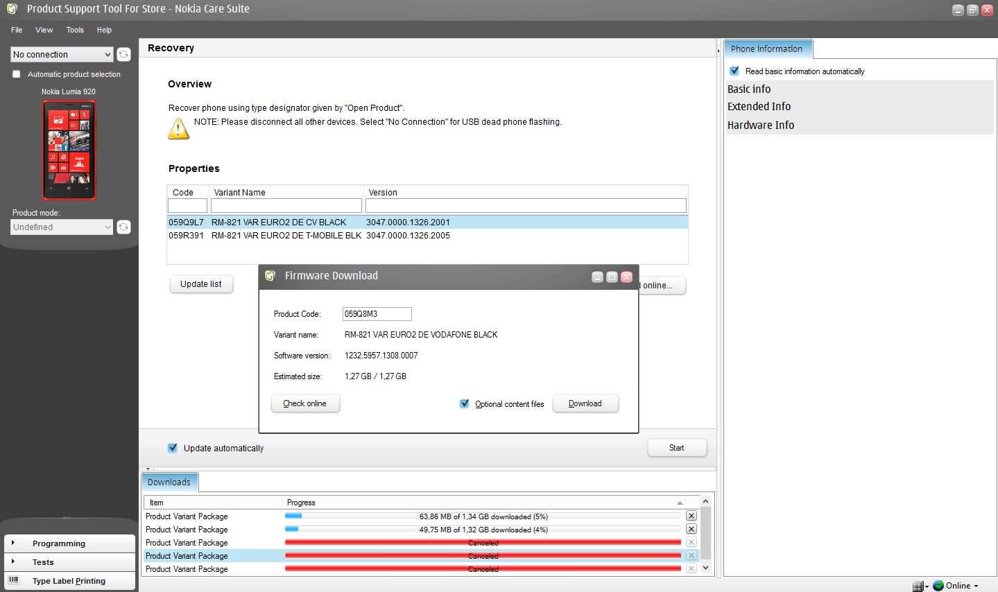
Task: Expand Hardware Info section
Action: (x=859, y=125)
